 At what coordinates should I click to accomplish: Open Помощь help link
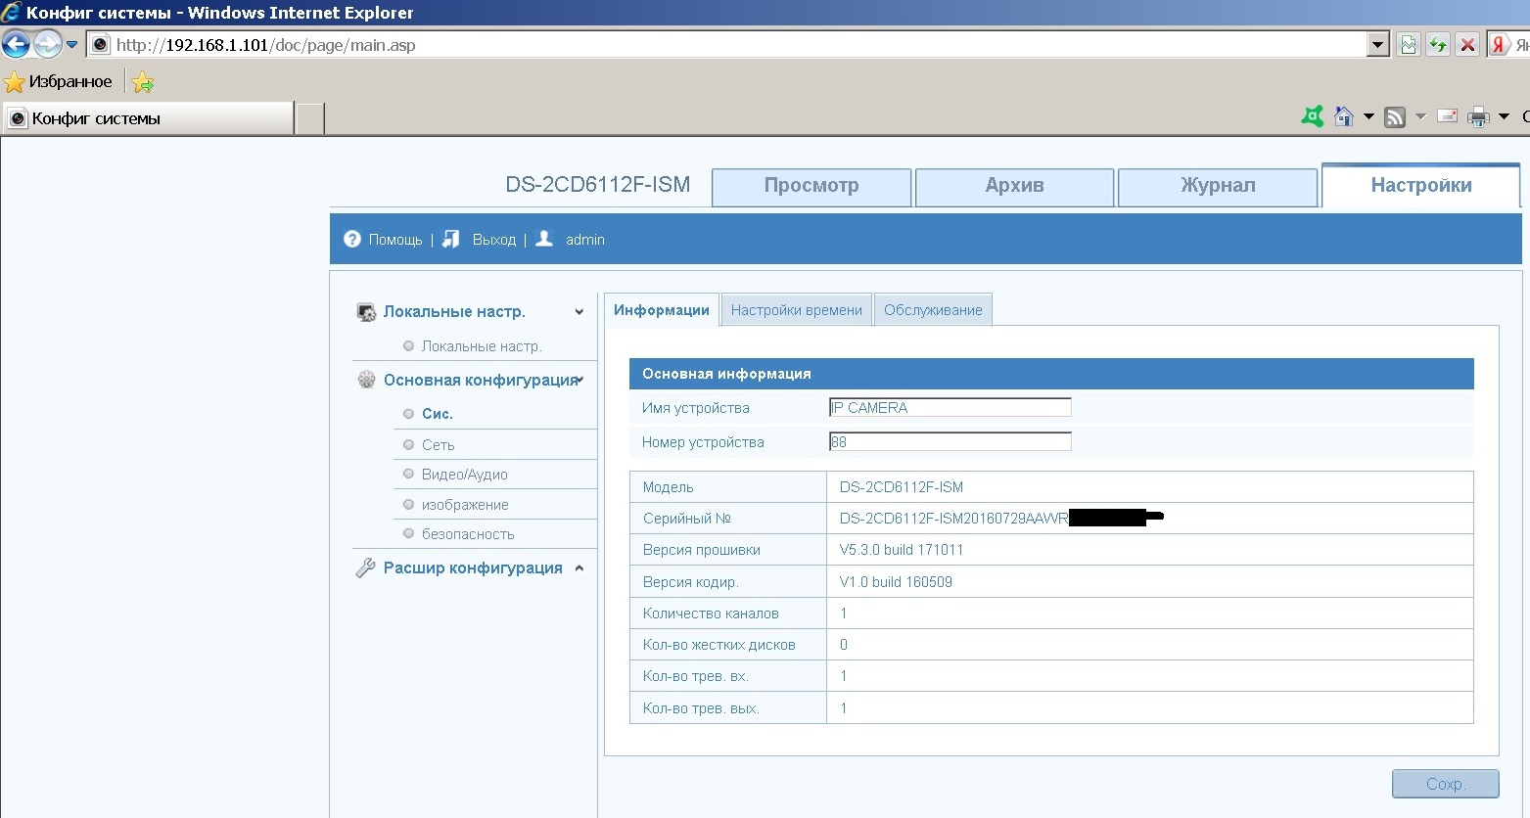[394, 240]
